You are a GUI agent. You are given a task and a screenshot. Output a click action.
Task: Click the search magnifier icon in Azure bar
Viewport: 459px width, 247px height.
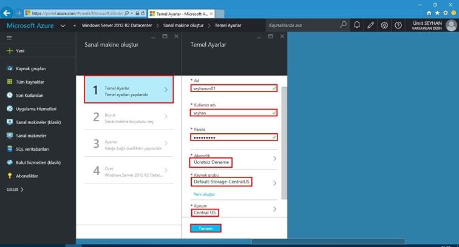343,25
